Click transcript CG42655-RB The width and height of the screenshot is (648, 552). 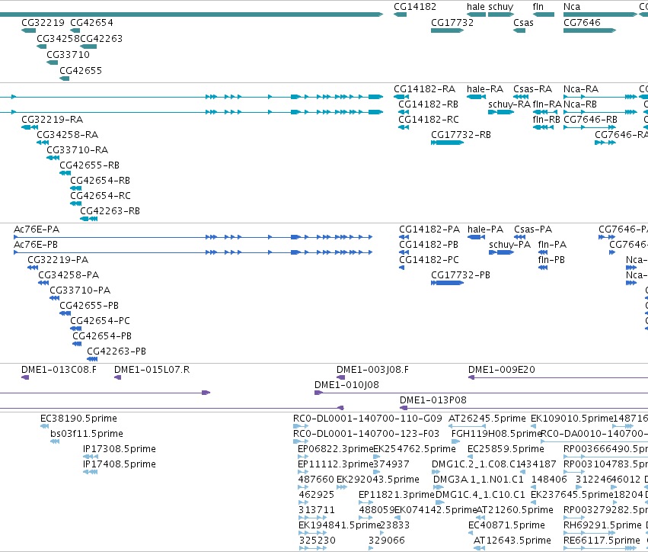[x=89, y=165]
